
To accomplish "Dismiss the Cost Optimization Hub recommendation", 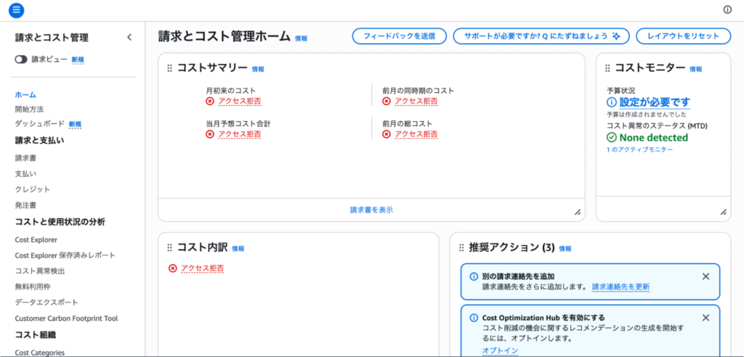I will click(x=705, y=318).
